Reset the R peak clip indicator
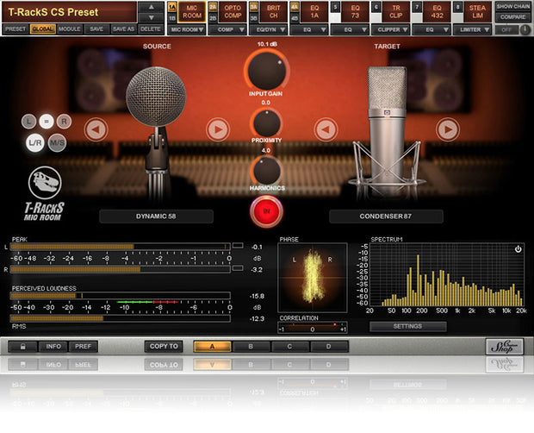Viewport: 534px width, 433px height. coord(238,268)
